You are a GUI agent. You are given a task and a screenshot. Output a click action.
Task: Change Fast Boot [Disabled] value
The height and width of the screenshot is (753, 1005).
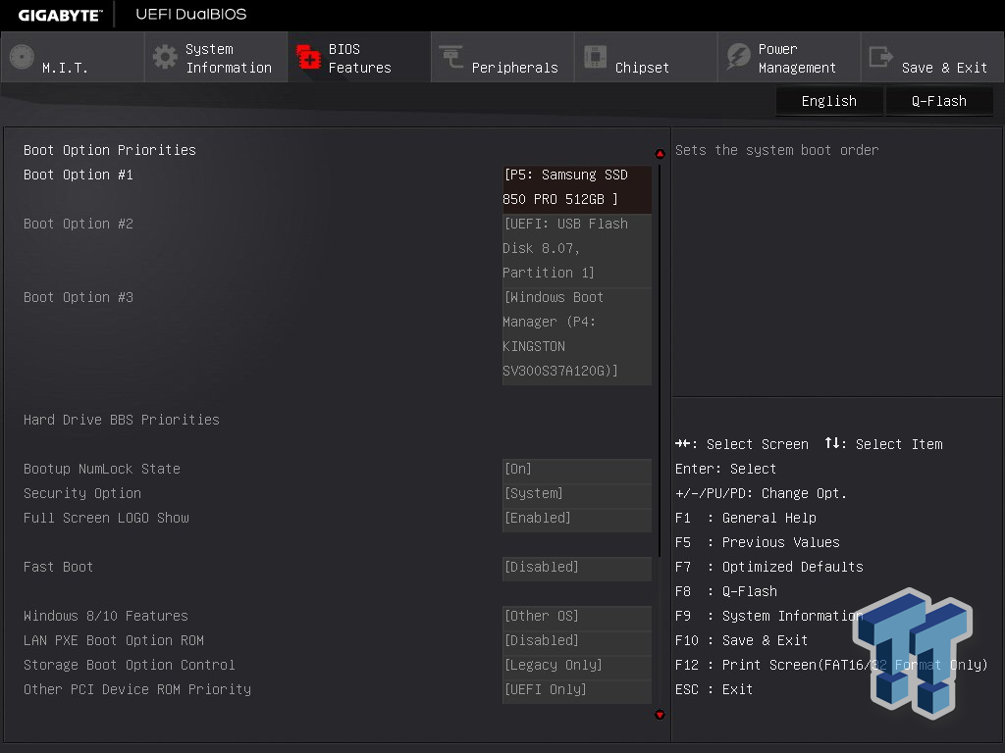click(x=577, y=568)
